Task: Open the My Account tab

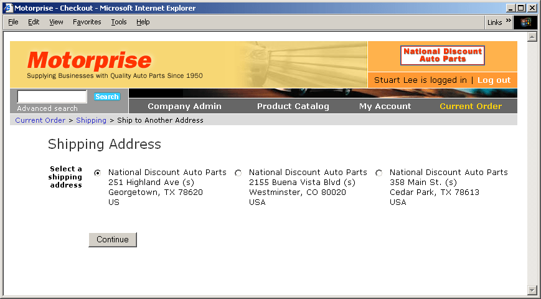Action: (385, 107)
